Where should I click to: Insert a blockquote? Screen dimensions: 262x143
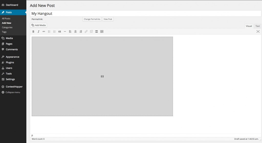coord(60,31)
